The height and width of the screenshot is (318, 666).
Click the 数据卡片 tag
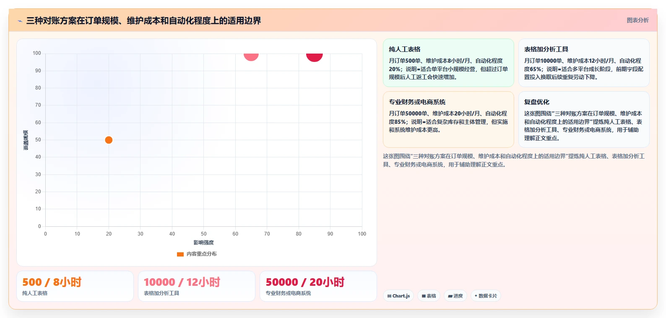coord(486,296)
